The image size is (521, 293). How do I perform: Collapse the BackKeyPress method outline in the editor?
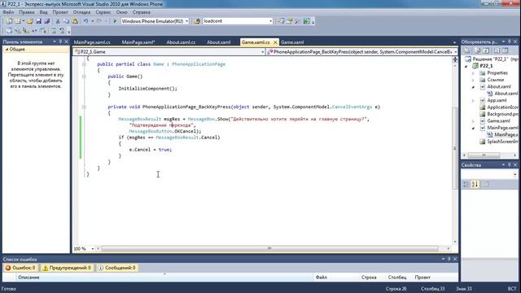84,107
